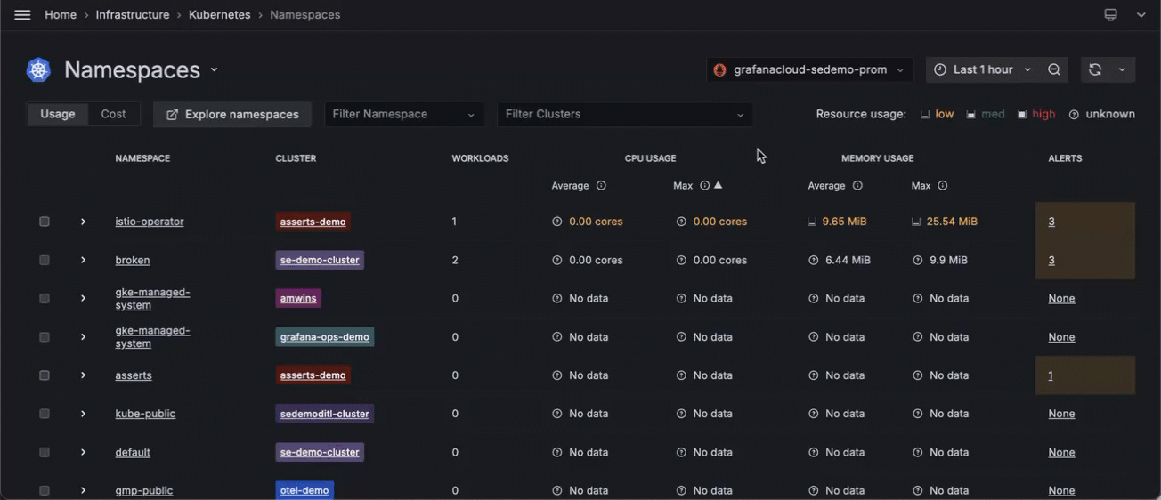Open the kube-public namespace link

[x=145, y=414]
